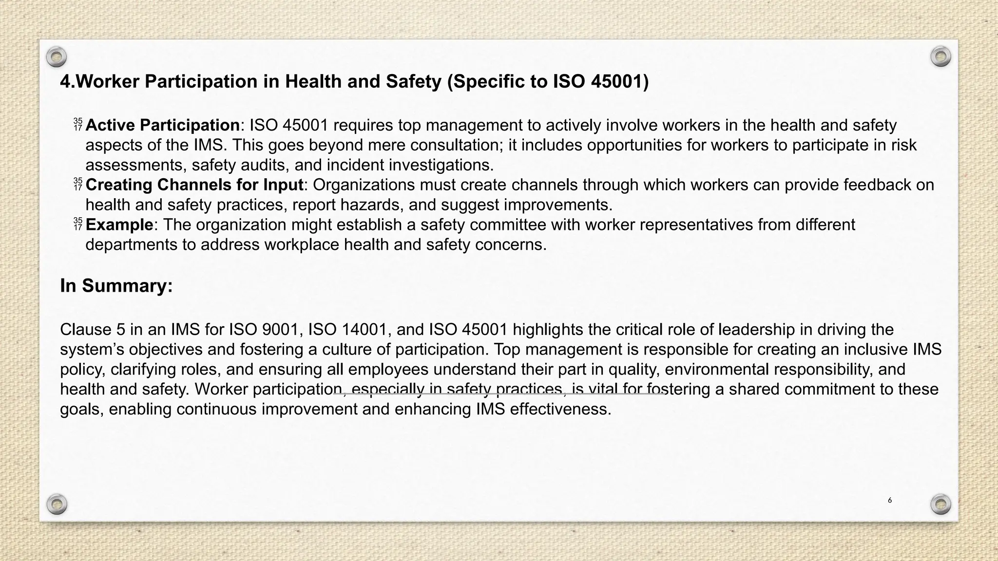The image size is (998, 561).
Task: Click the bullet symbol before Creating Channels for Input
Action: tap(78, 185)
